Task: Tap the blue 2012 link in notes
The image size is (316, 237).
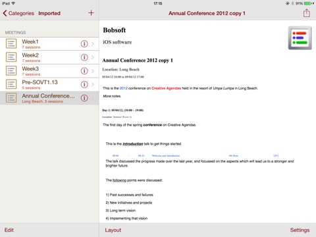Action: tap(123, 88)
